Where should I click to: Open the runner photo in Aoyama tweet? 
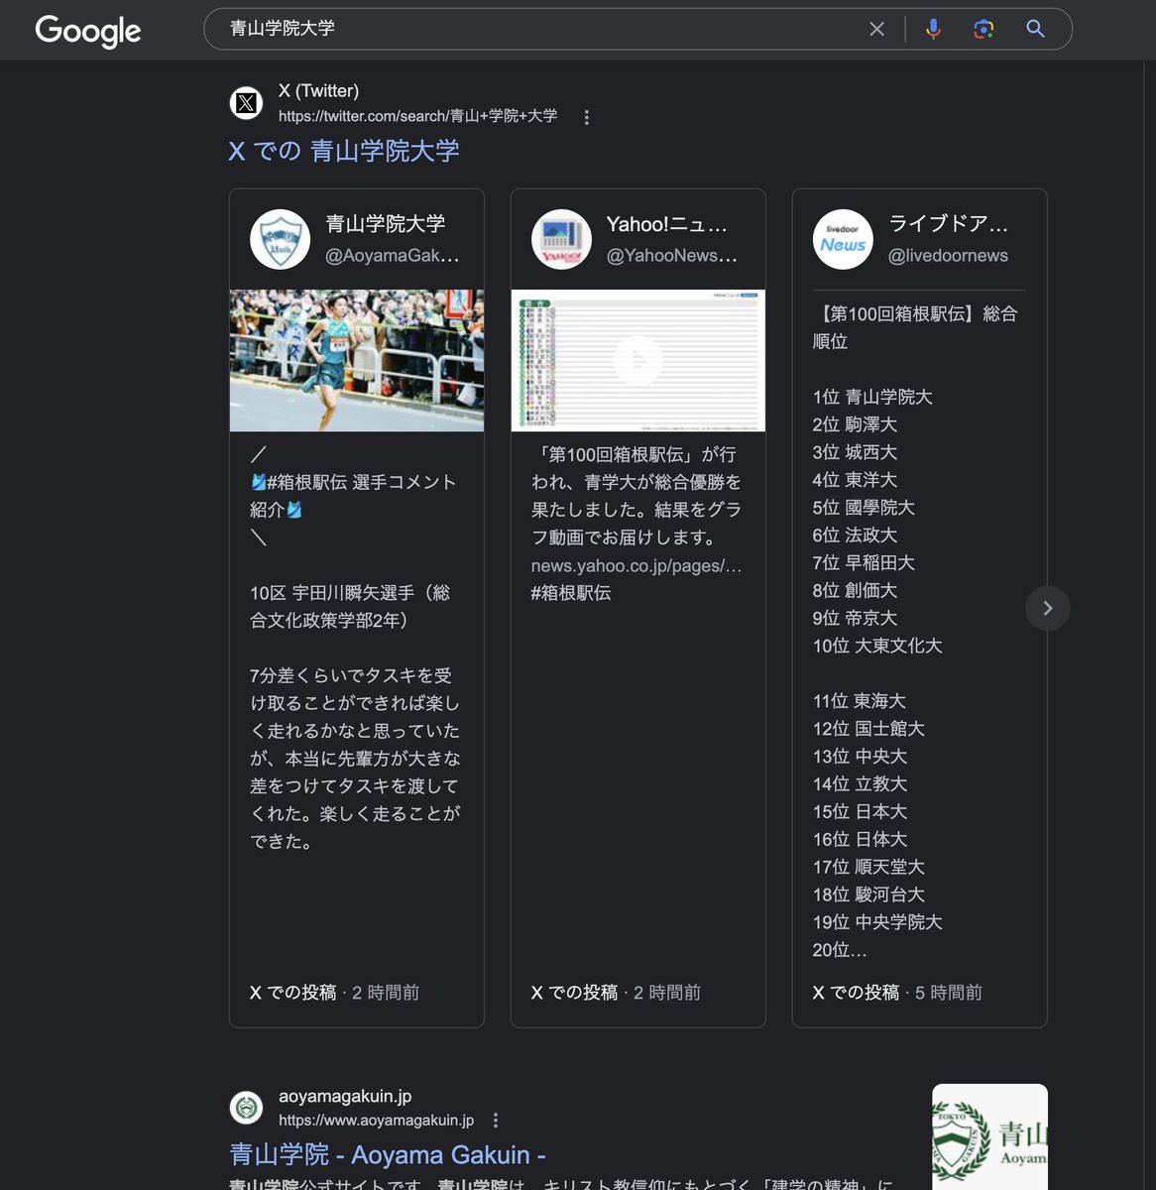point(357,360)
